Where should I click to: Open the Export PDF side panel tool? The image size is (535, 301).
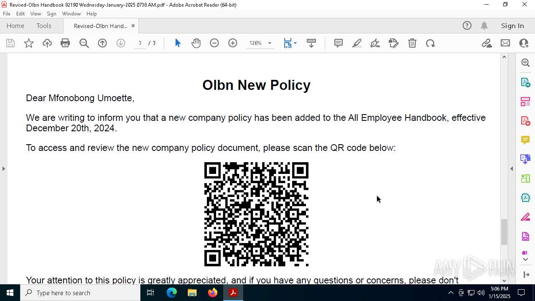tap(525, 82)
